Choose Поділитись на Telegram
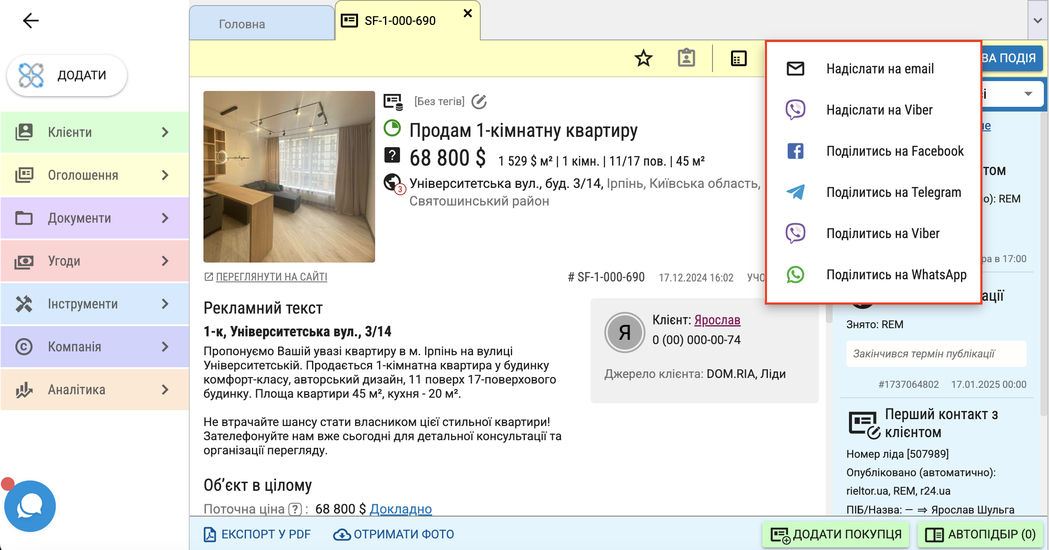 point(874,192)
